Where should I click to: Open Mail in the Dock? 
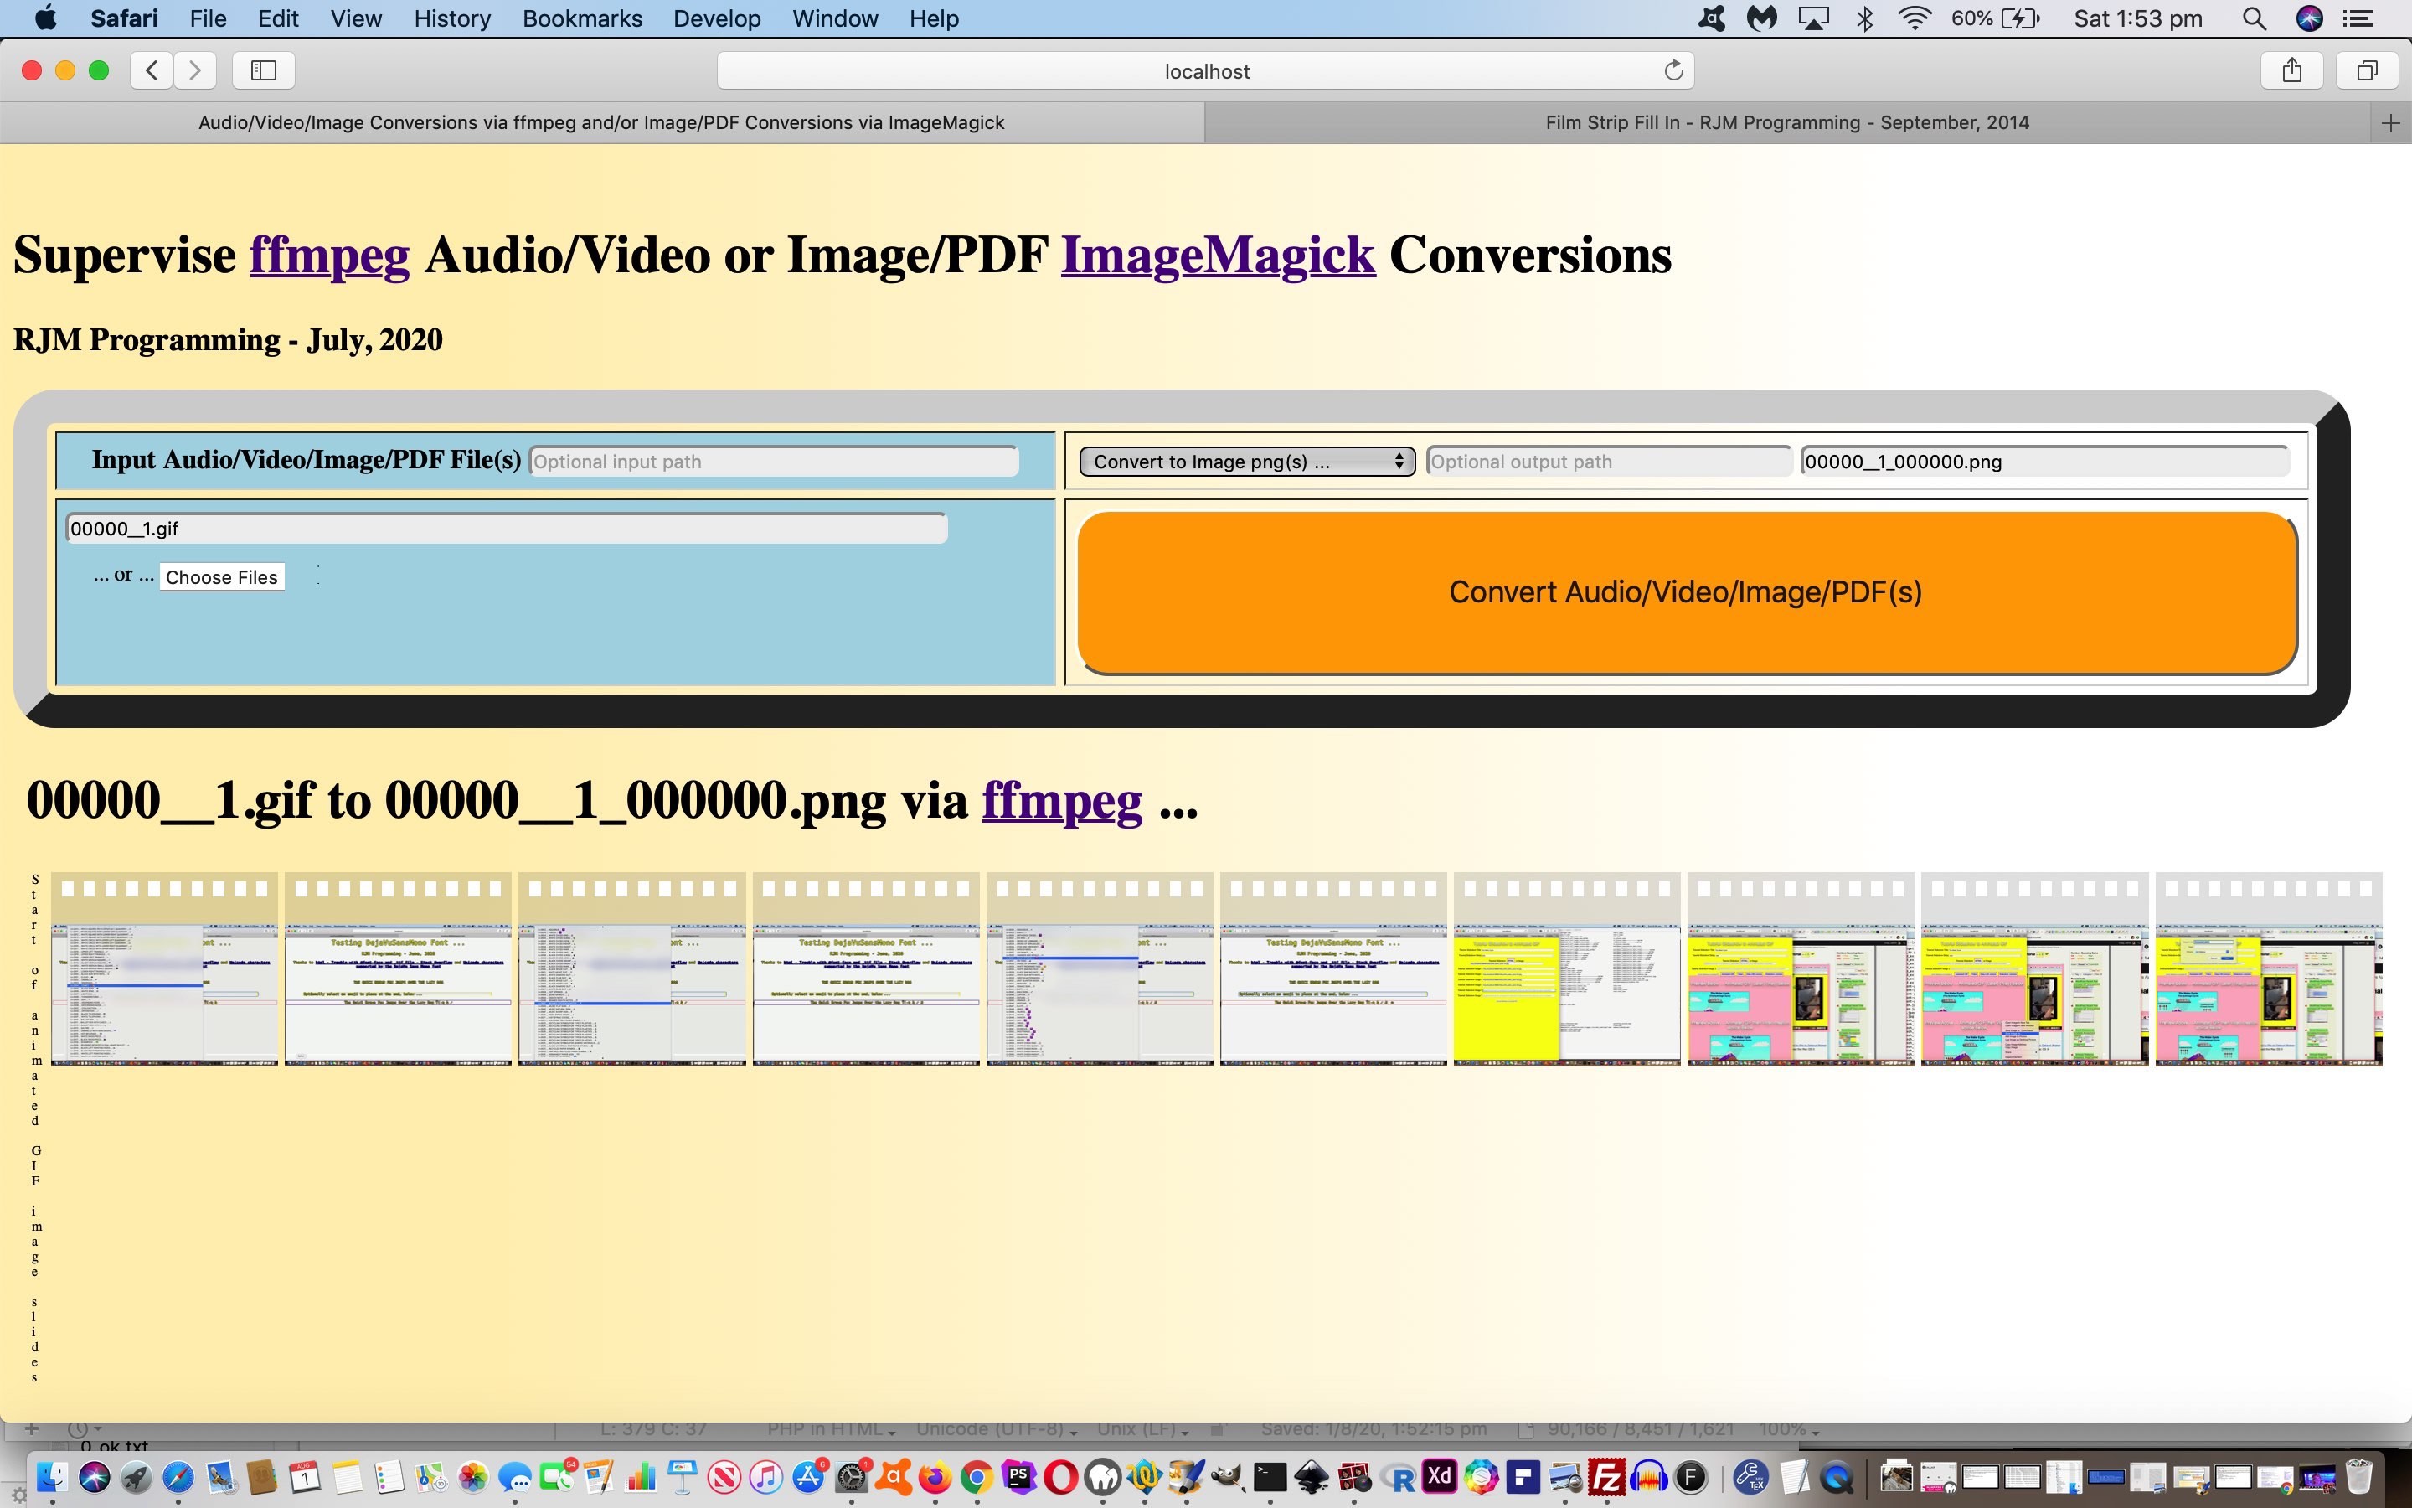220,1477
